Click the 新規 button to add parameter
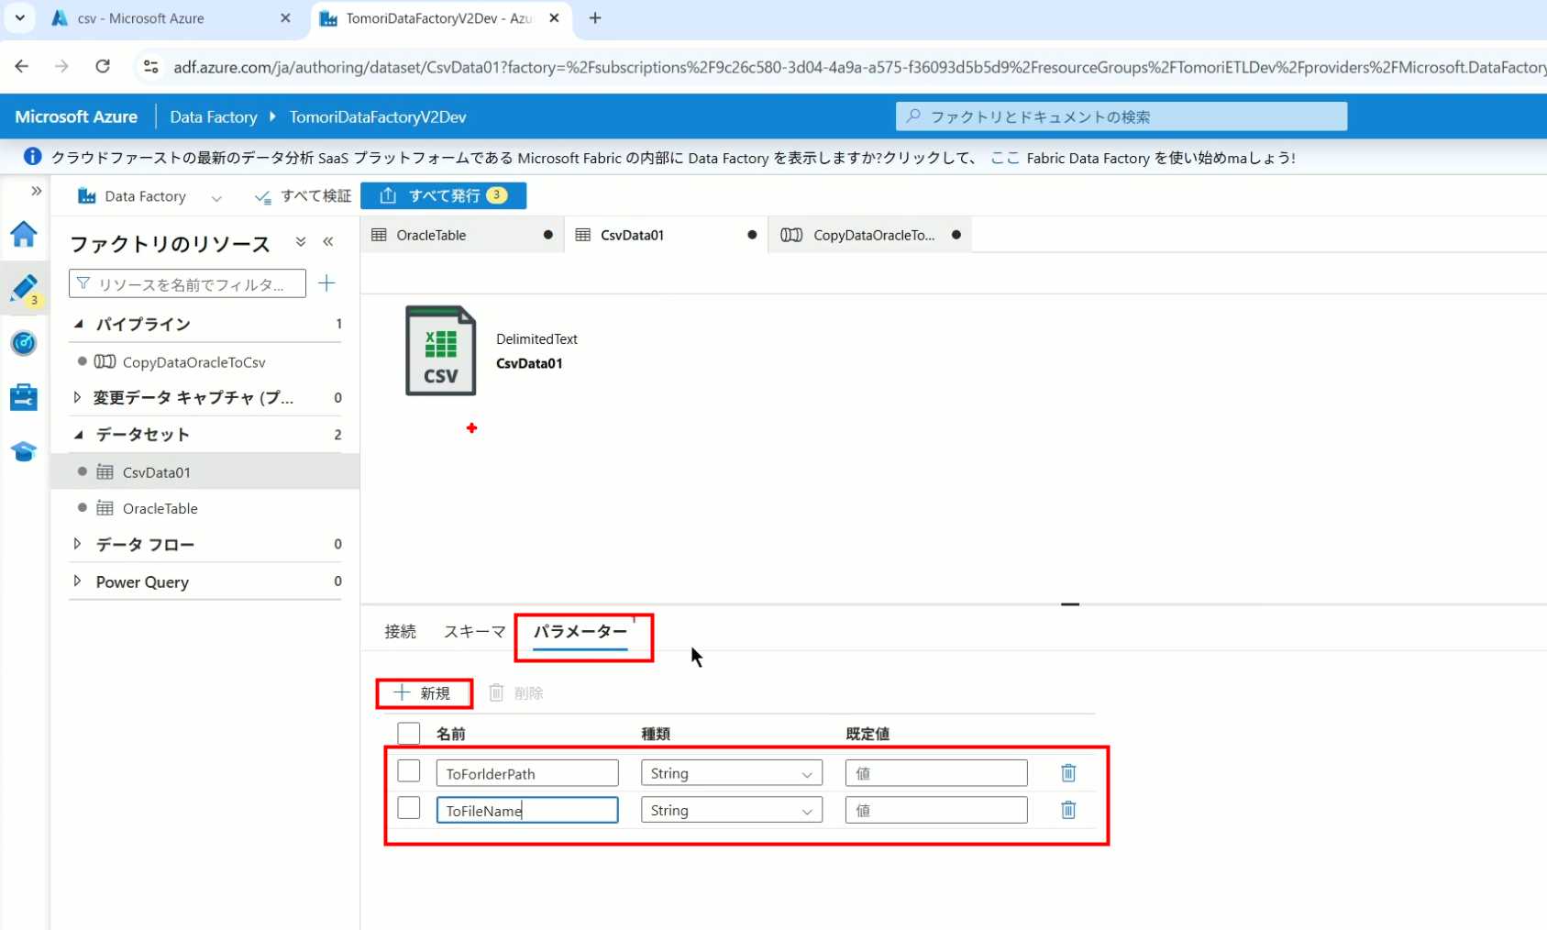The height and width of the screenshot is (930, 1547). click(424, 693)
